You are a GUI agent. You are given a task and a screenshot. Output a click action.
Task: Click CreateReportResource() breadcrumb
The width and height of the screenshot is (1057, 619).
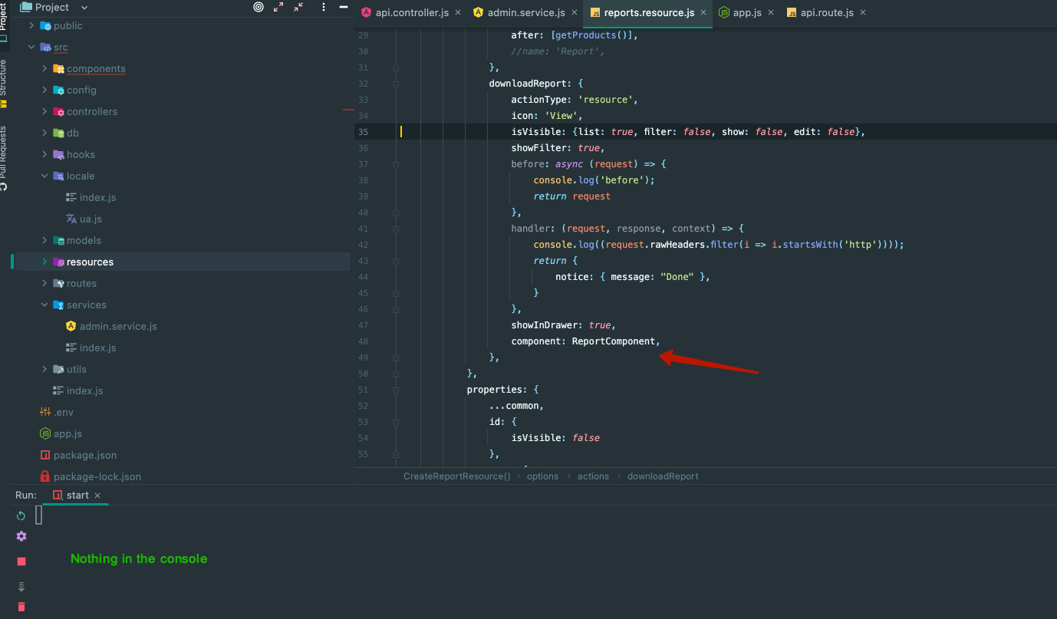pyautogui.click(x=457, y=476)
